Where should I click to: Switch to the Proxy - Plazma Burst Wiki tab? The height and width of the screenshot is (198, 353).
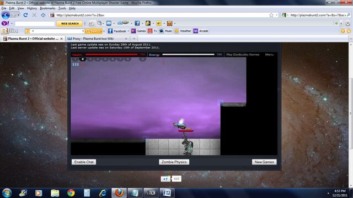point(97,38)
